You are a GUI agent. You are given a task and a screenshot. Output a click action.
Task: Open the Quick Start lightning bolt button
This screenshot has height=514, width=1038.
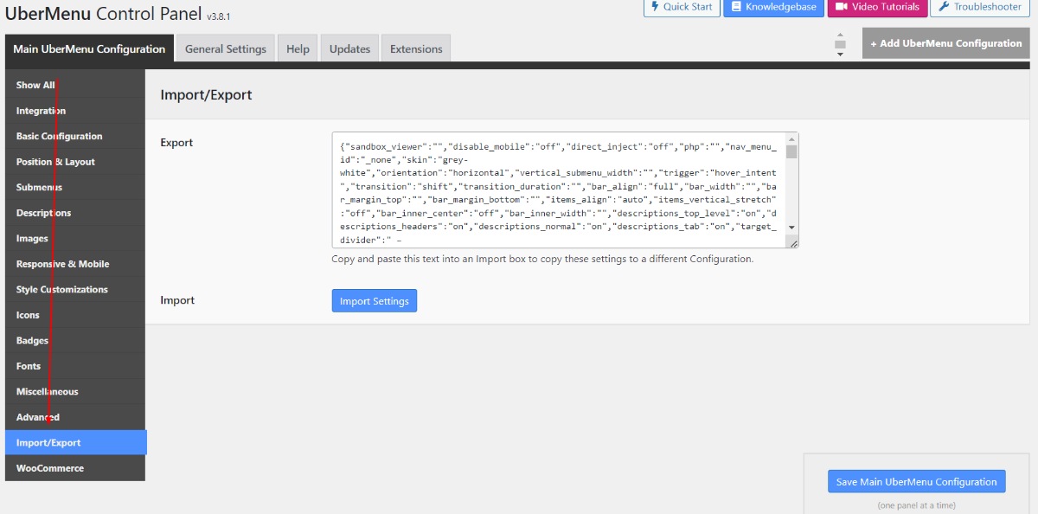pyautogui.click(x=681, y=7)
